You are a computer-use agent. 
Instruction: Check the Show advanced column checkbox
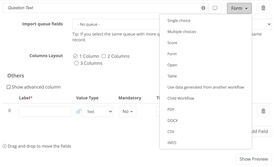9,87
